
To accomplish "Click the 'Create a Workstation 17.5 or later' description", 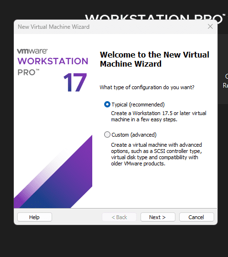I will click(x=159, y=116).
